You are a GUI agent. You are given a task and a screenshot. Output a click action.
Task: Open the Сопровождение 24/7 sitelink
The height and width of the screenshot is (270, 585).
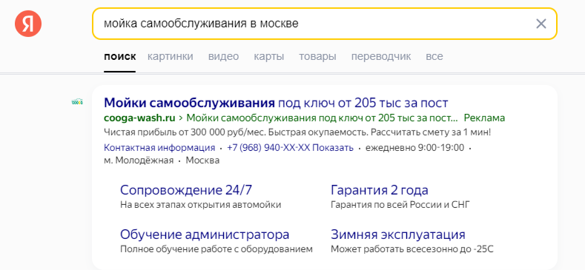click(186, 190)
